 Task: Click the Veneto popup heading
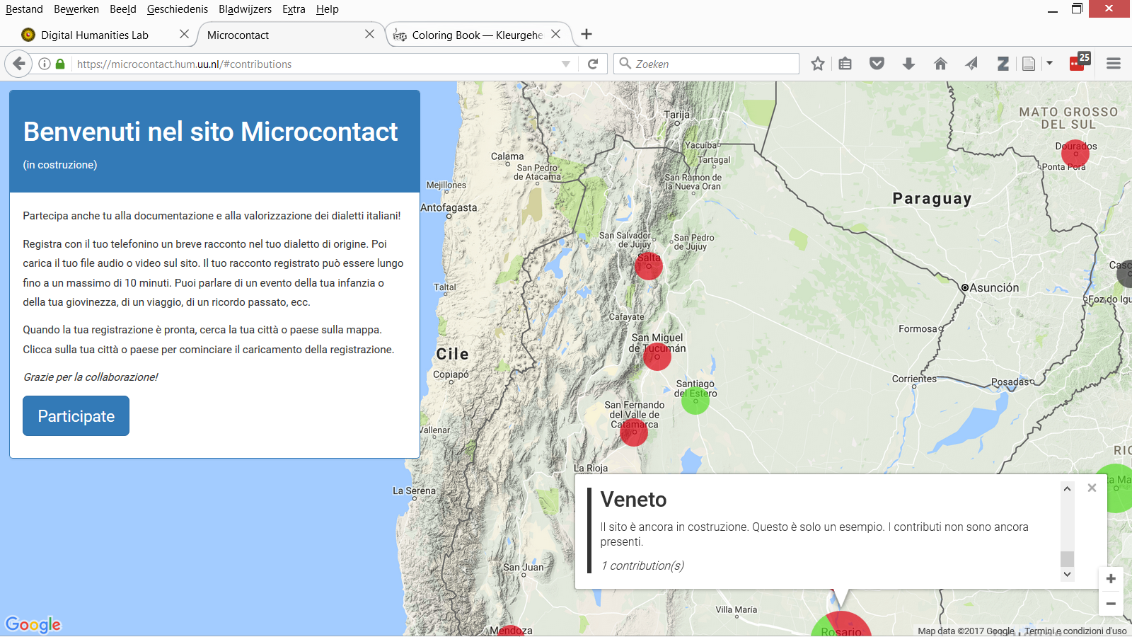pos(633,500)
